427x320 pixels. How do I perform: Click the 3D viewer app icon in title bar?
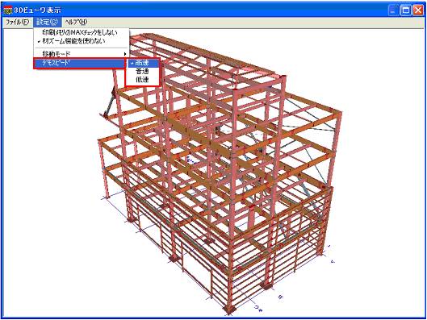tap(8, 10)
